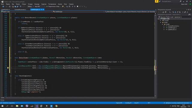Click the Solution Explorer search magnifier icon

[x=189, y=15]
